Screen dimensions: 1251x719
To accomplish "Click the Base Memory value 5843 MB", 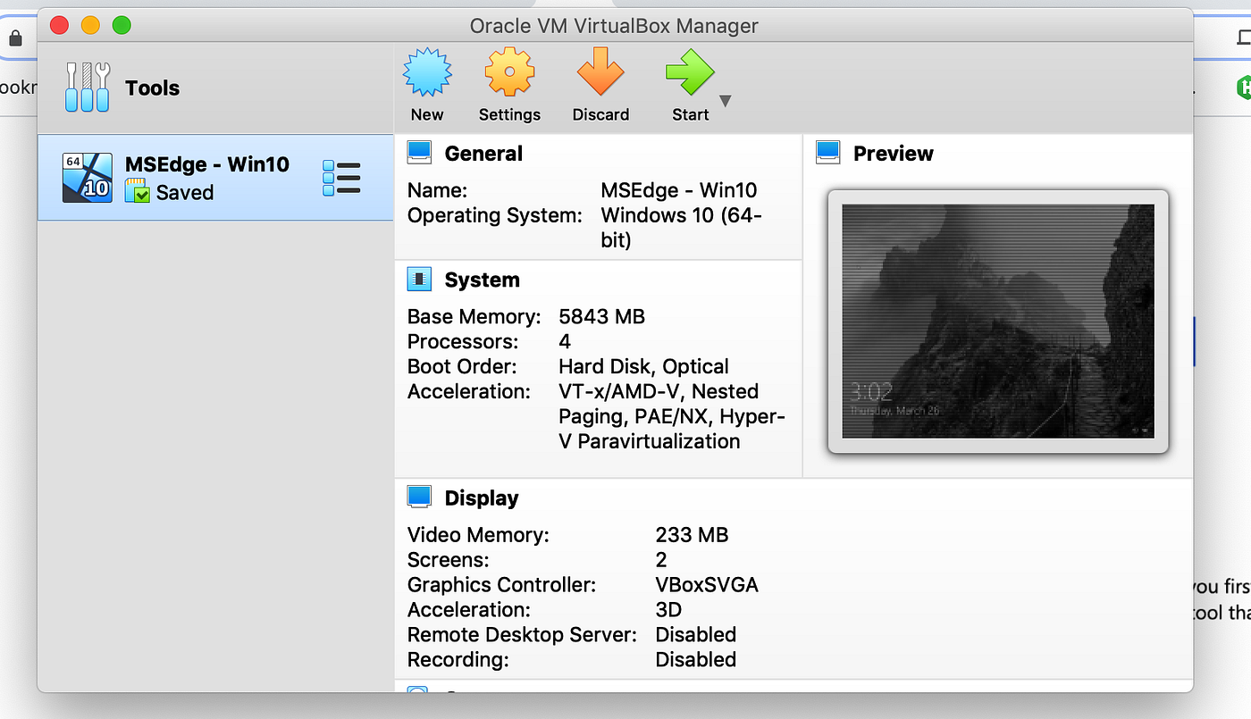I will [601, 317].
